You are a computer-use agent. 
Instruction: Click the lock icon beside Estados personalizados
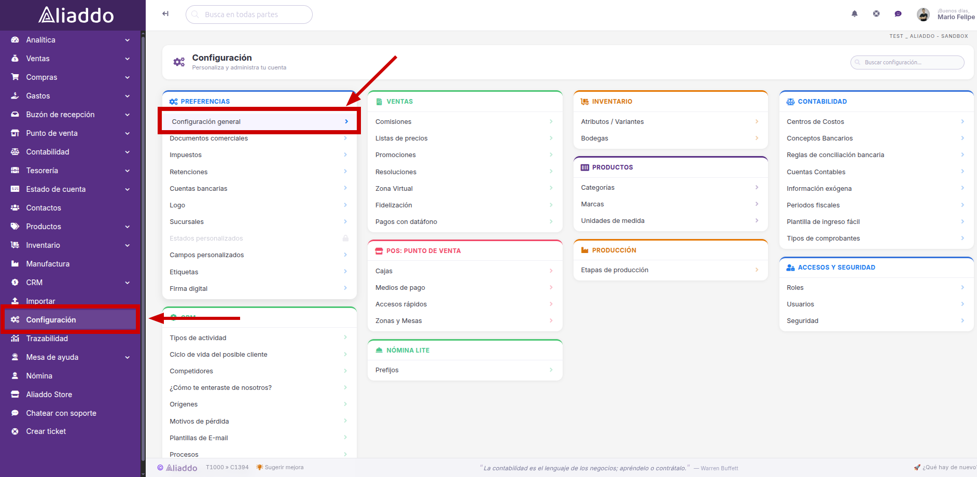click(345, 238)
